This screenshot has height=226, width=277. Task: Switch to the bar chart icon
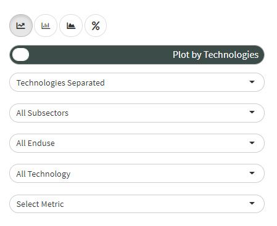(46, 26)
